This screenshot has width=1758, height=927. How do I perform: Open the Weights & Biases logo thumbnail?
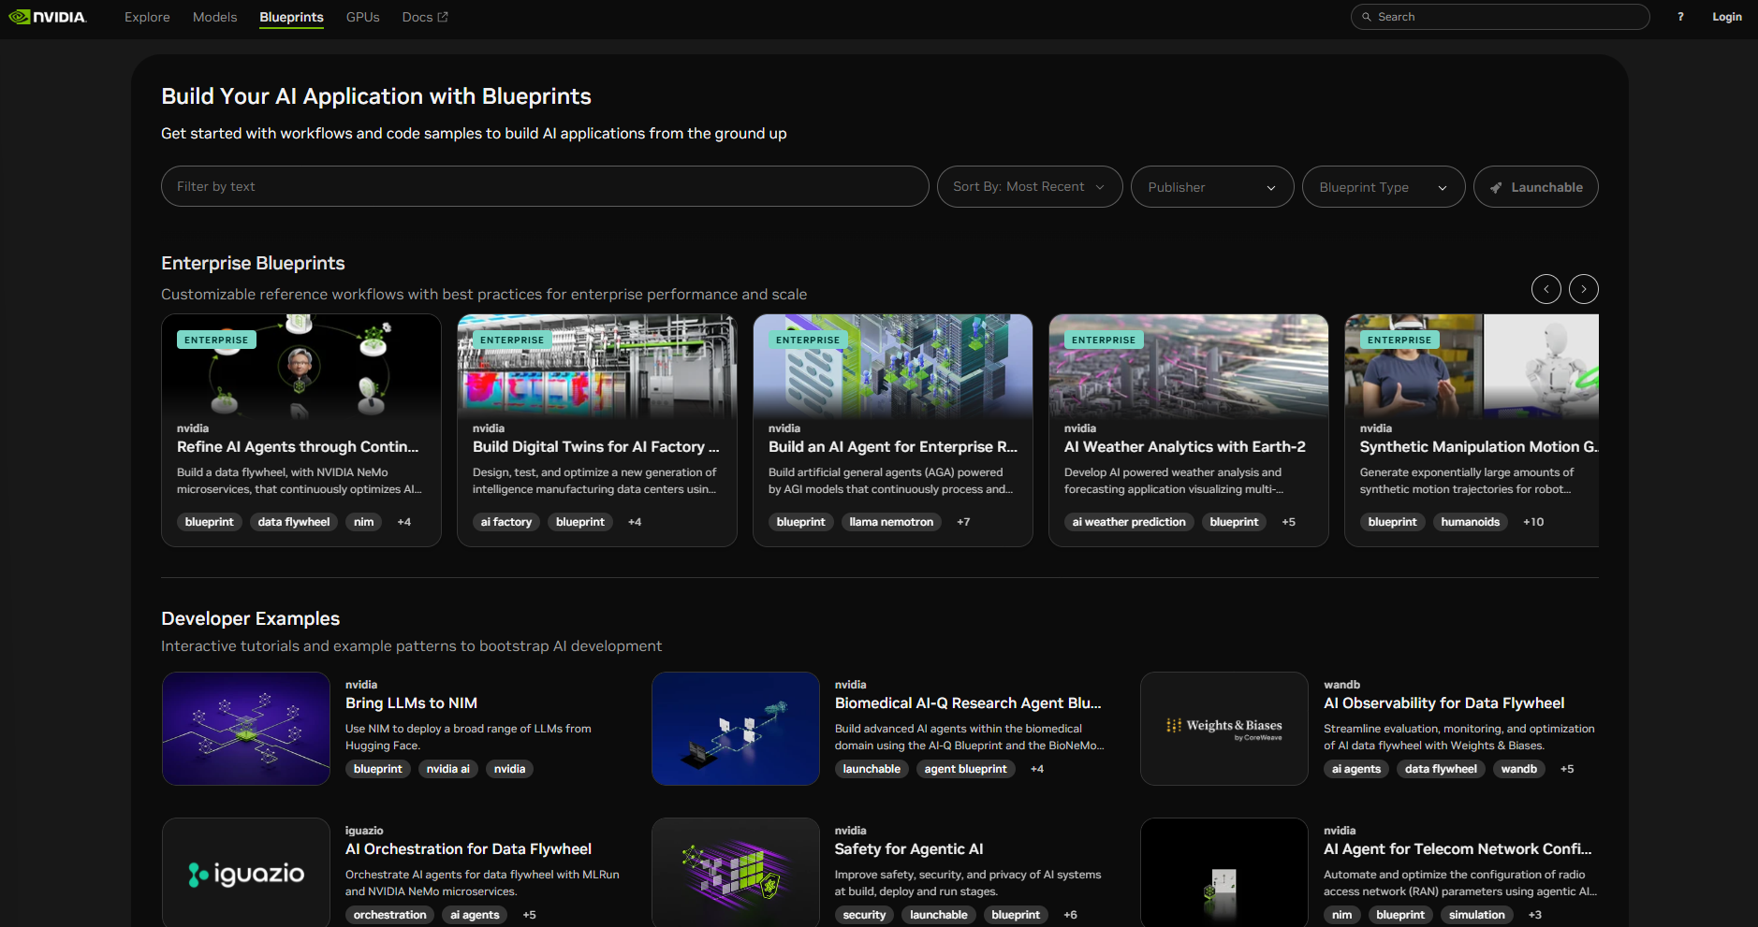coord(1223,729)
